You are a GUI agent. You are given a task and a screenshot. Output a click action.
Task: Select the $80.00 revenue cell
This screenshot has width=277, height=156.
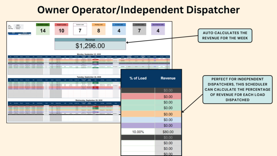click(x=168, y=132)
